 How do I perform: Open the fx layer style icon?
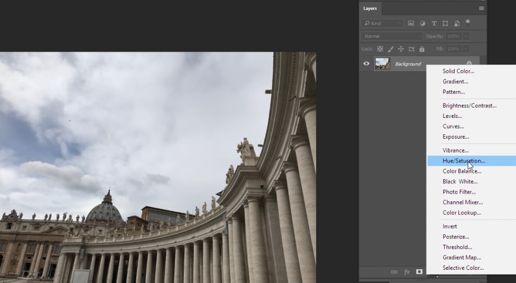(407, 271)
